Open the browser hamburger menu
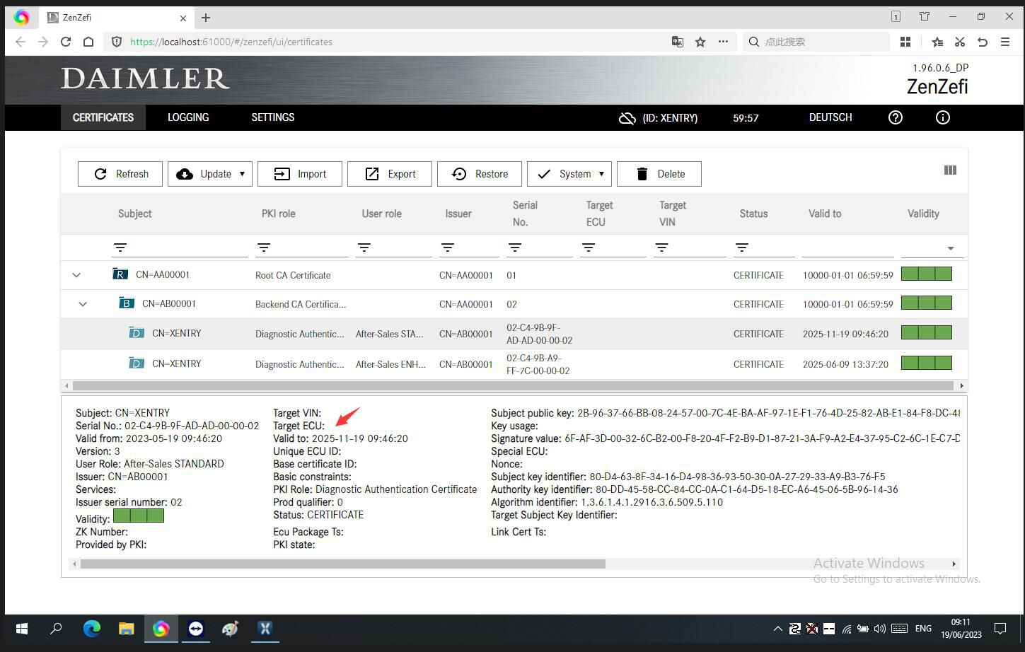This screenshot has height=652, width=1025. click(1005, 42)
